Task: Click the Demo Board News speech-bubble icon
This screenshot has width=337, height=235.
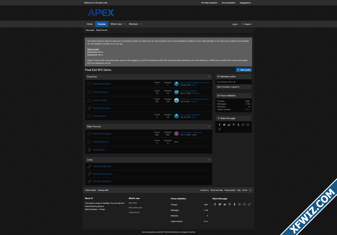Action: coord(89,84)
